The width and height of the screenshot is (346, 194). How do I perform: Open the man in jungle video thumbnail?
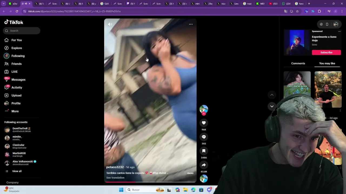pyautogui.click(x=328, y=89)
